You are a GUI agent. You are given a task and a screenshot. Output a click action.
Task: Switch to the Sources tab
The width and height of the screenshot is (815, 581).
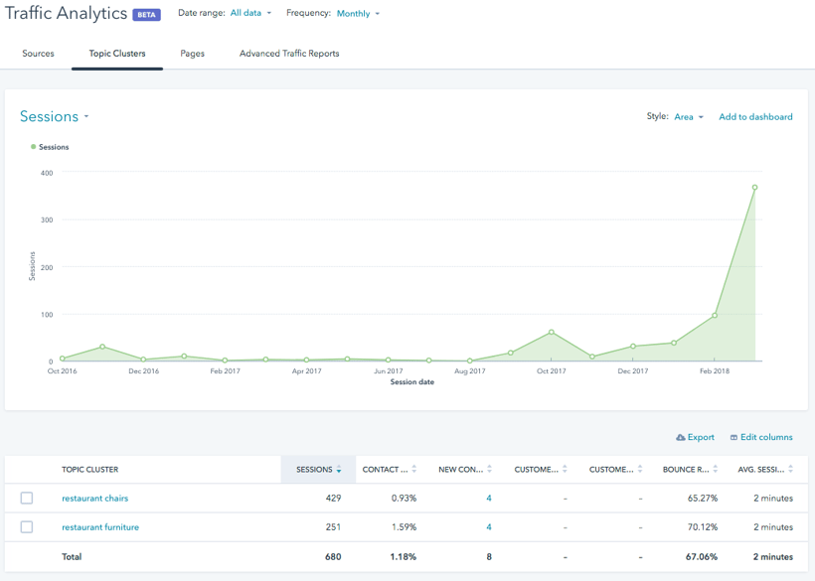pos(38,54)
